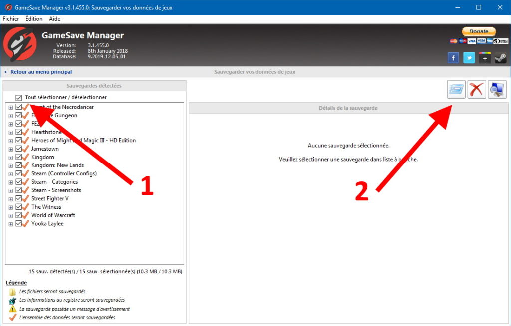The height and width of the screenshot is (326, 511).
Task: Expand the FEZ tree node
Action: coord(11,124)
